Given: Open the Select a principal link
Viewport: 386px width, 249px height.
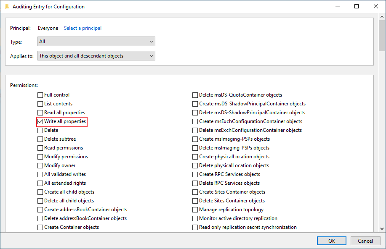Looking at the screenshot, I should point(83,28).
